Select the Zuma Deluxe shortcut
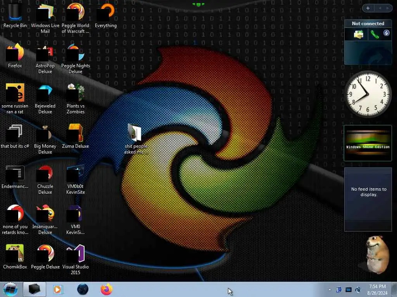 point(76,136)
